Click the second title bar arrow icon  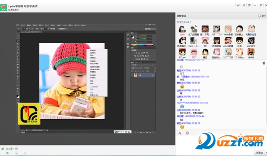pyautogui.click(x=244, y=5)
